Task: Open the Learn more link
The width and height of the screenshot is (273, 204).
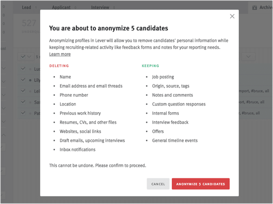Action: coord(60,54)
